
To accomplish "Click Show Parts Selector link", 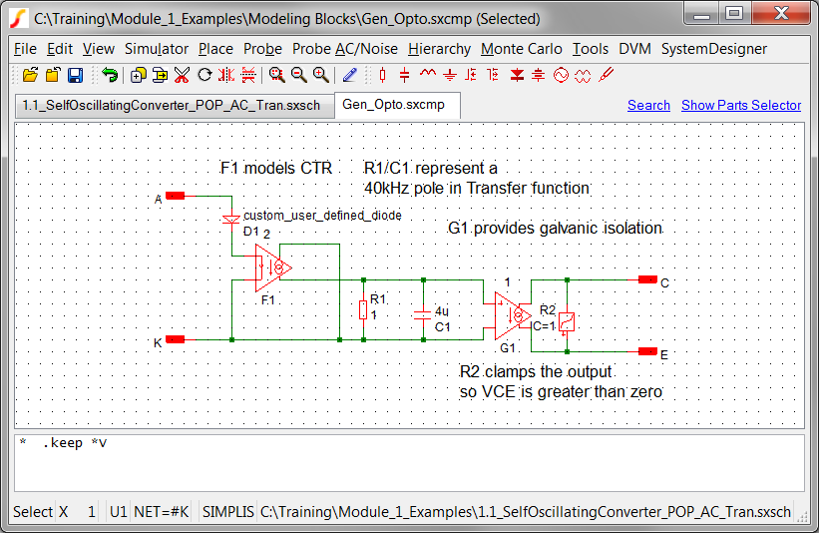I will [x=740, y=105].
